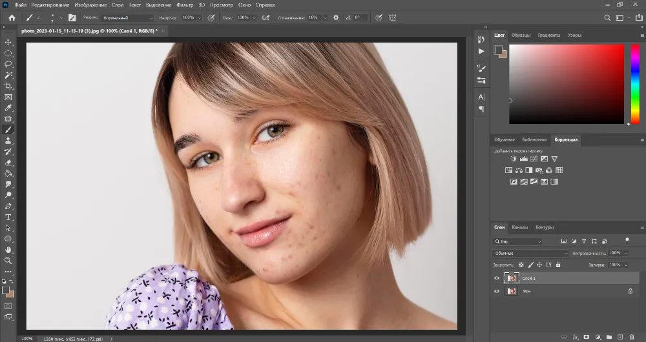
Task: Open the blend mode dropdown Обычные
Action: (x=530, y=254)
